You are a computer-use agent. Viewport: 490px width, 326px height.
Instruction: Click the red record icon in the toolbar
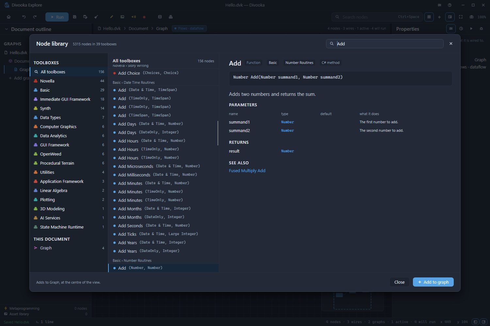click(x=144, y=17)
